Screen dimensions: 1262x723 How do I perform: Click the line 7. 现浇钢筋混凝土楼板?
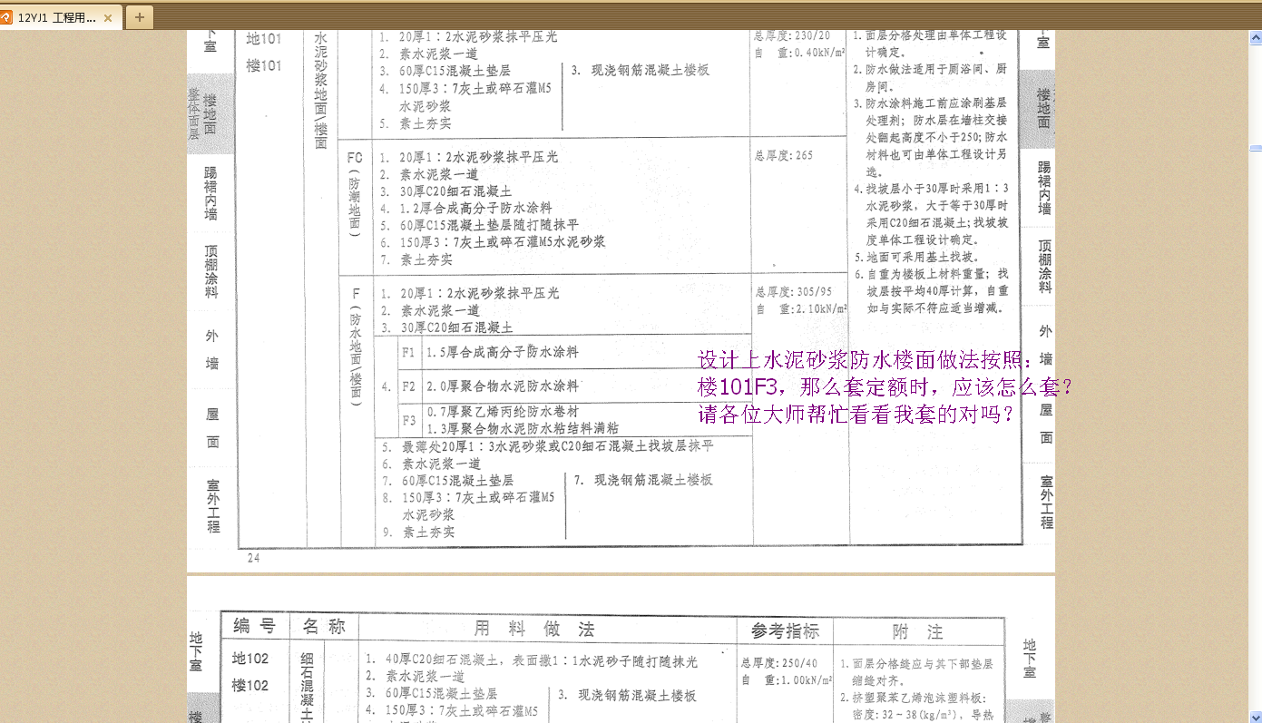click(643, 480)
